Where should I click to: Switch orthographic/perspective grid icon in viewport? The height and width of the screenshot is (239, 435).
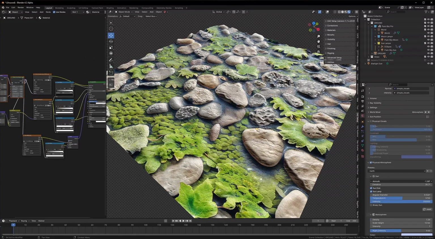[x=319, y=52]
